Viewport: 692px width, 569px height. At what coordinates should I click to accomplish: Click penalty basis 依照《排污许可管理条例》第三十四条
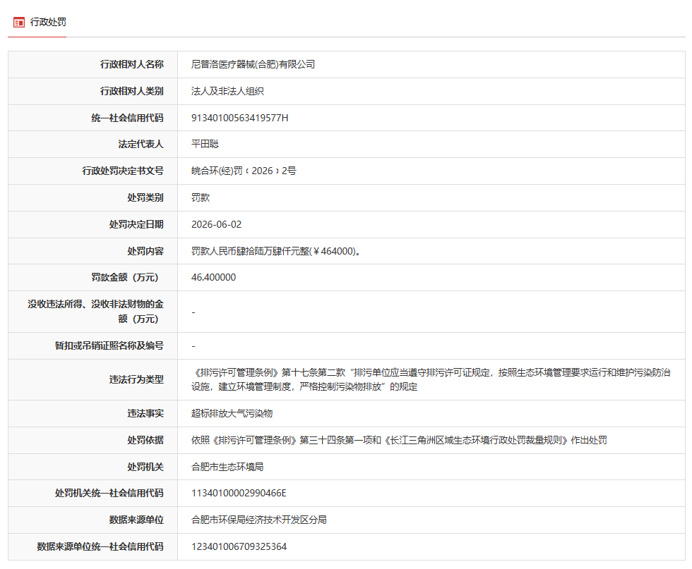click(399, 440)
